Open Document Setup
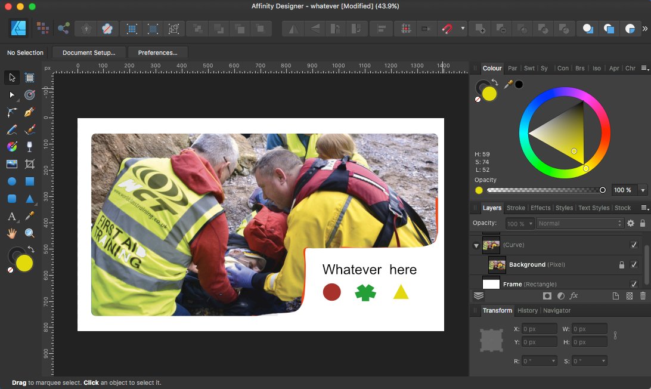Image resolution: width=651 pixels, height=389 pixels. pyautogui.click(x=88, y=52)
